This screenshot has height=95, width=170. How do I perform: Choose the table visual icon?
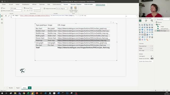click(145, 35)
